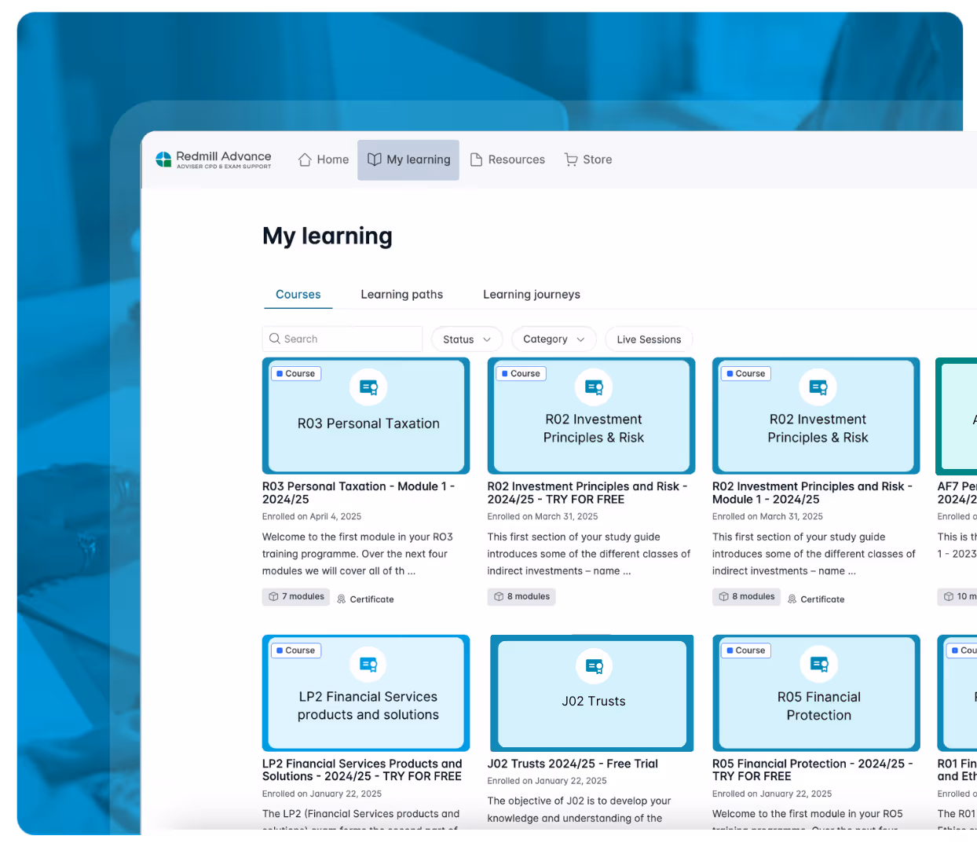
Task: Expand the Category dropdown
Action: (554, 339)
